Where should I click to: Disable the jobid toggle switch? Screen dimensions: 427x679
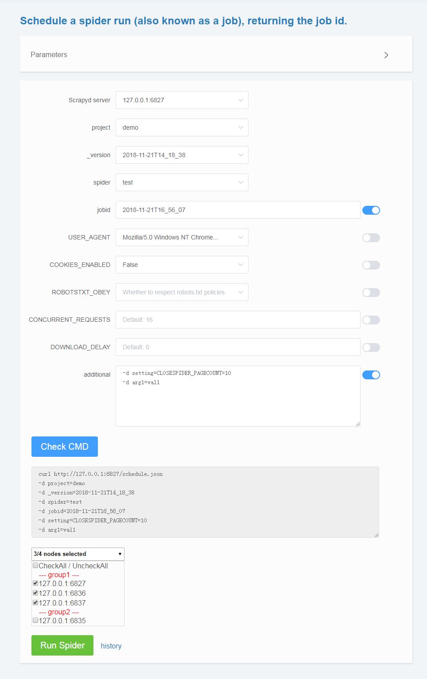click(x=371, y=210)
